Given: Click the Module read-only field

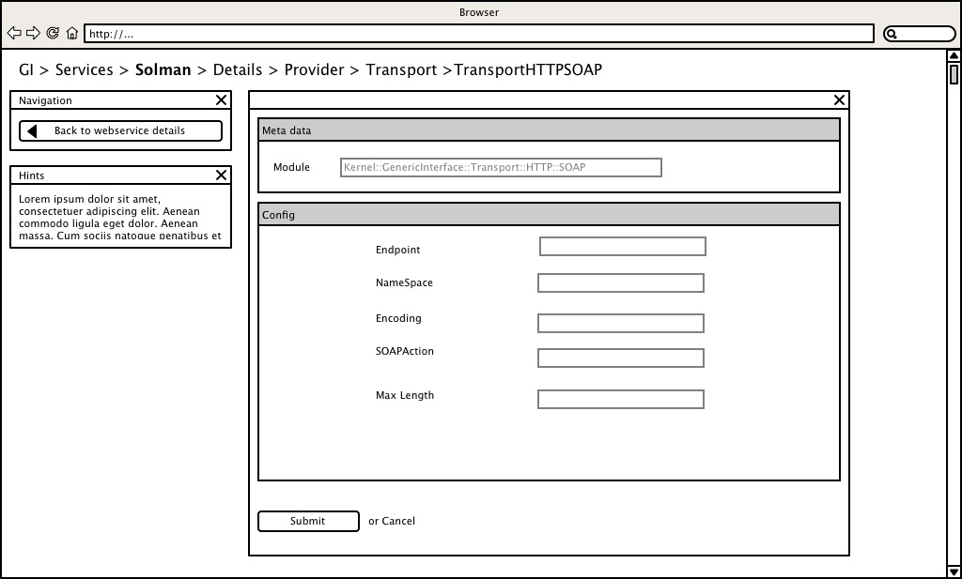Looking at the screenshot, I should coord(501,167).
